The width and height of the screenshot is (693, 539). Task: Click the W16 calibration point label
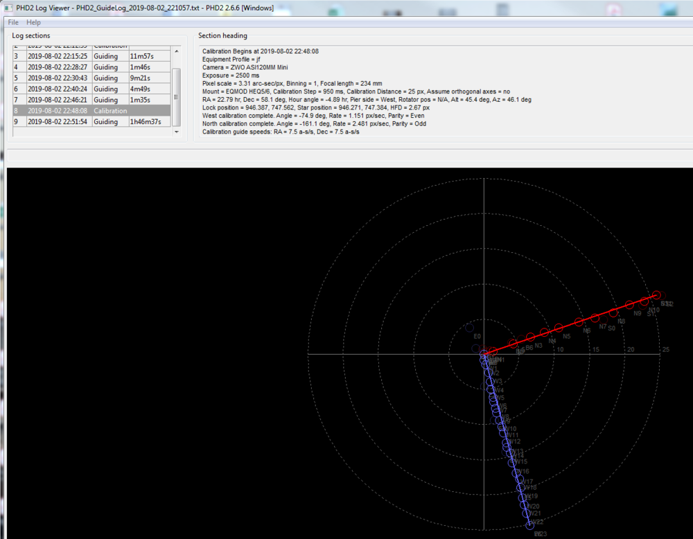[x=523, y=471]
